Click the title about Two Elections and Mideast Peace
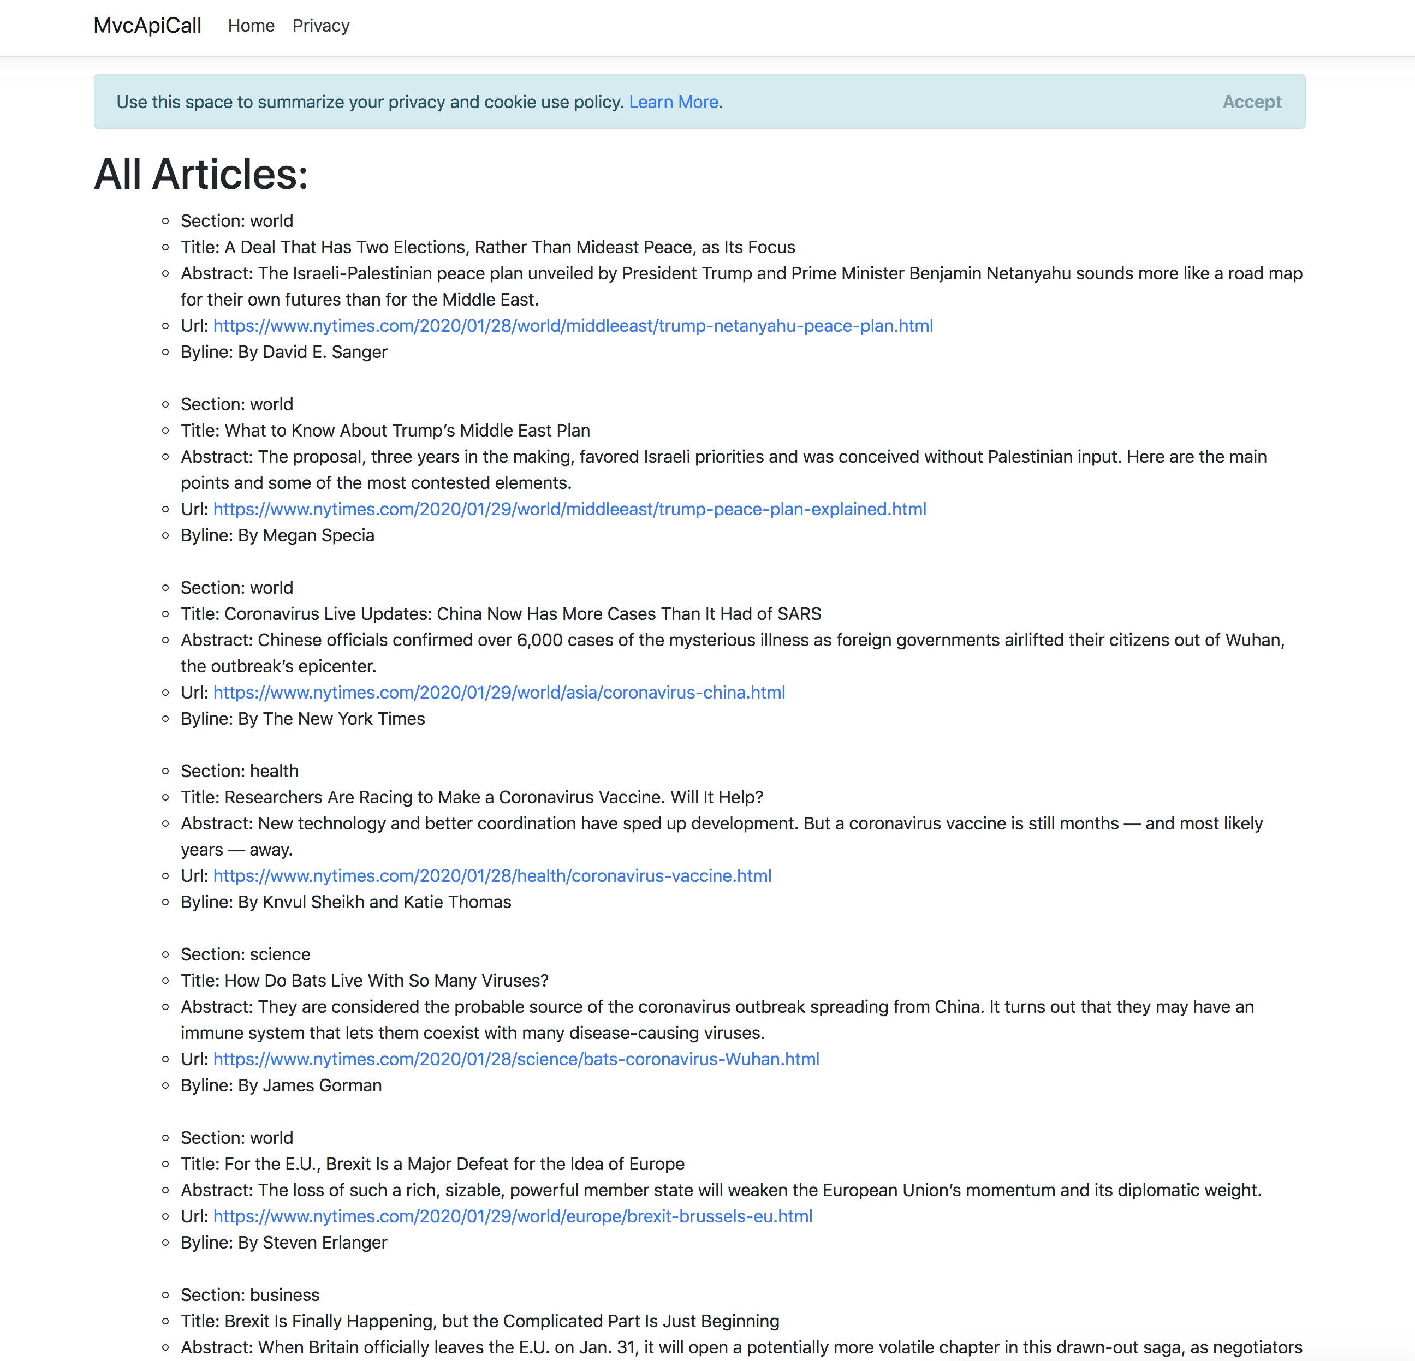Image resolution: width=1415 pixels, height=1361 pixels. point(487,248)
